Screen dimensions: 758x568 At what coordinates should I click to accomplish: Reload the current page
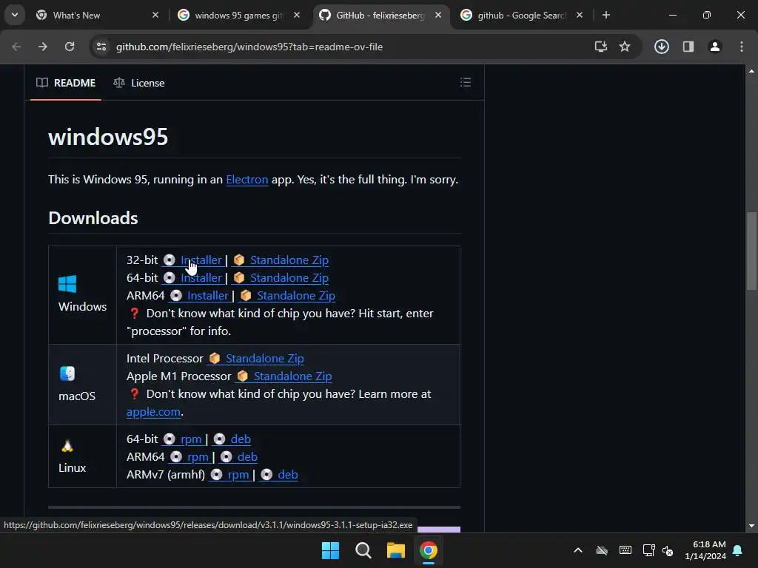[70, 47]
